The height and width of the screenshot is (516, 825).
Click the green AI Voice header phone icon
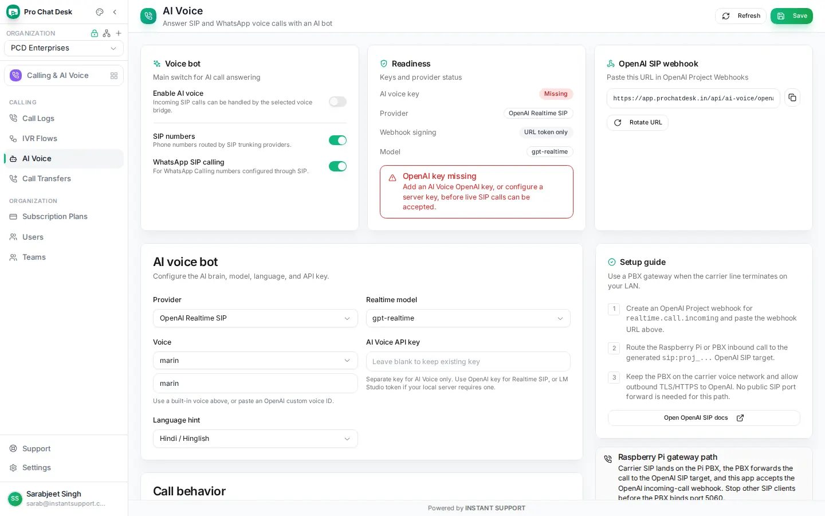click(148, 16)
